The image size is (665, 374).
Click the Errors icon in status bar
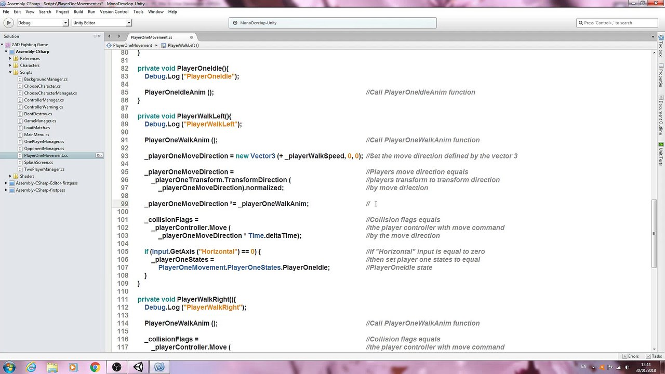coord(630,356)
